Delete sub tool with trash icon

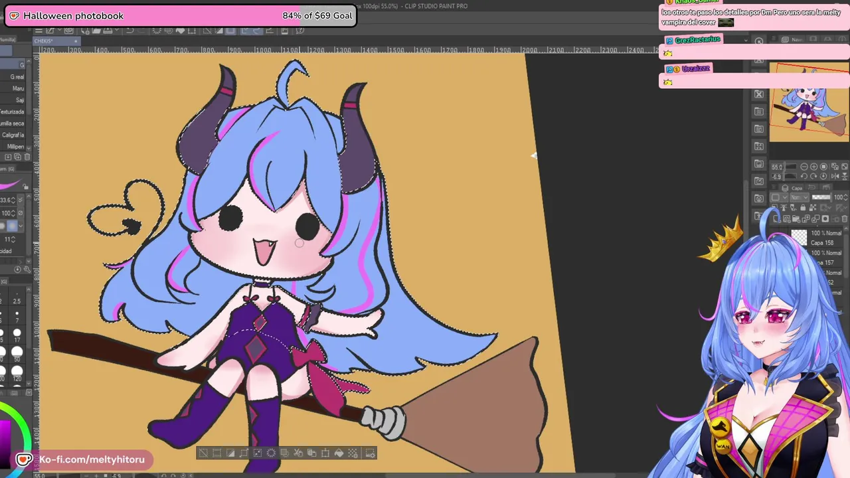point(27,157)
